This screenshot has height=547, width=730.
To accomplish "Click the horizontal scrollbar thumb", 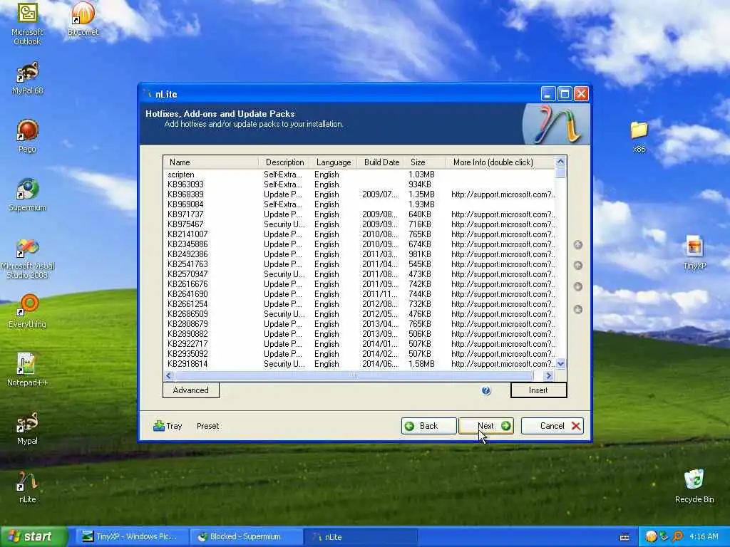I will click(354, 375).
